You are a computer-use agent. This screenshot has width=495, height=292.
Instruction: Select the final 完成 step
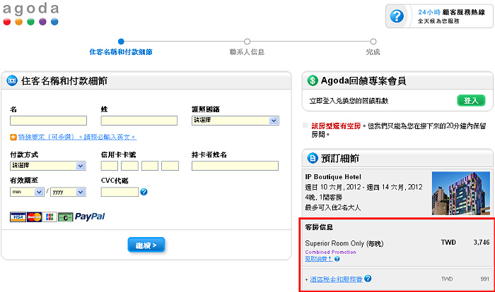pyautogui.click(x=373, y=47)
